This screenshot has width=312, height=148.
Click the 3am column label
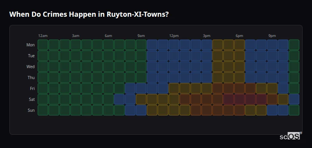pos(76,36)
